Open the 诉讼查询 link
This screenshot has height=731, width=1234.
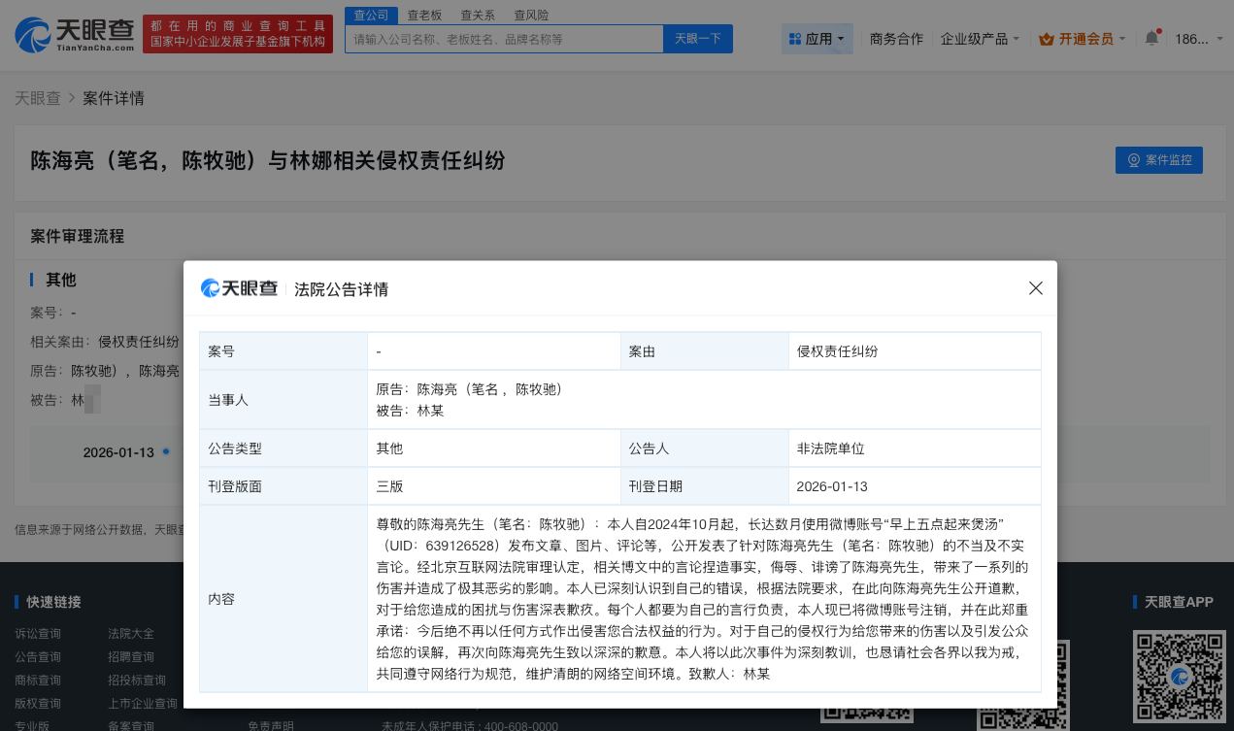[x=37, y=634]
